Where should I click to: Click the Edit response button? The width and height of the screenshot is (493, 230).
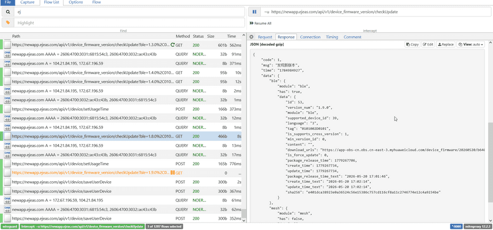coord(428,44)
